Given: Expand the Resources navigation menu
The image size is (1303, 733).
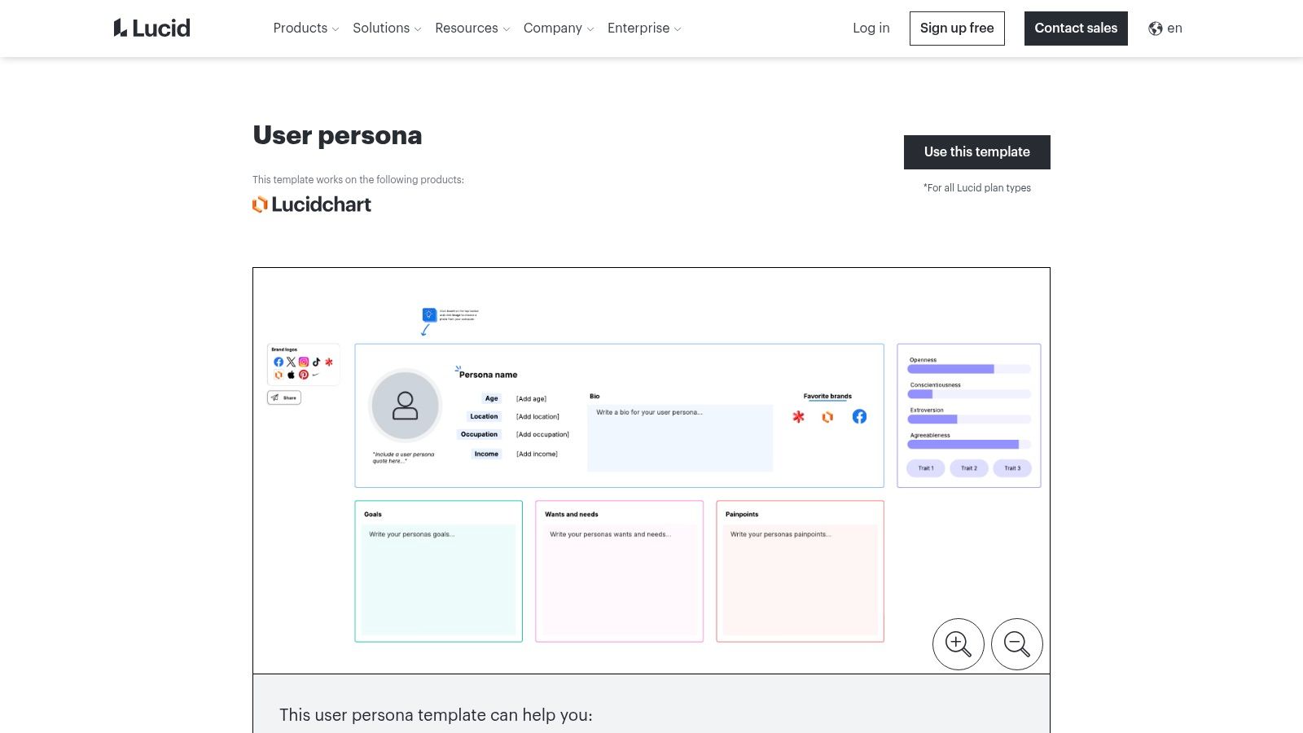Looking at the screenshot, I should point(472,28).
